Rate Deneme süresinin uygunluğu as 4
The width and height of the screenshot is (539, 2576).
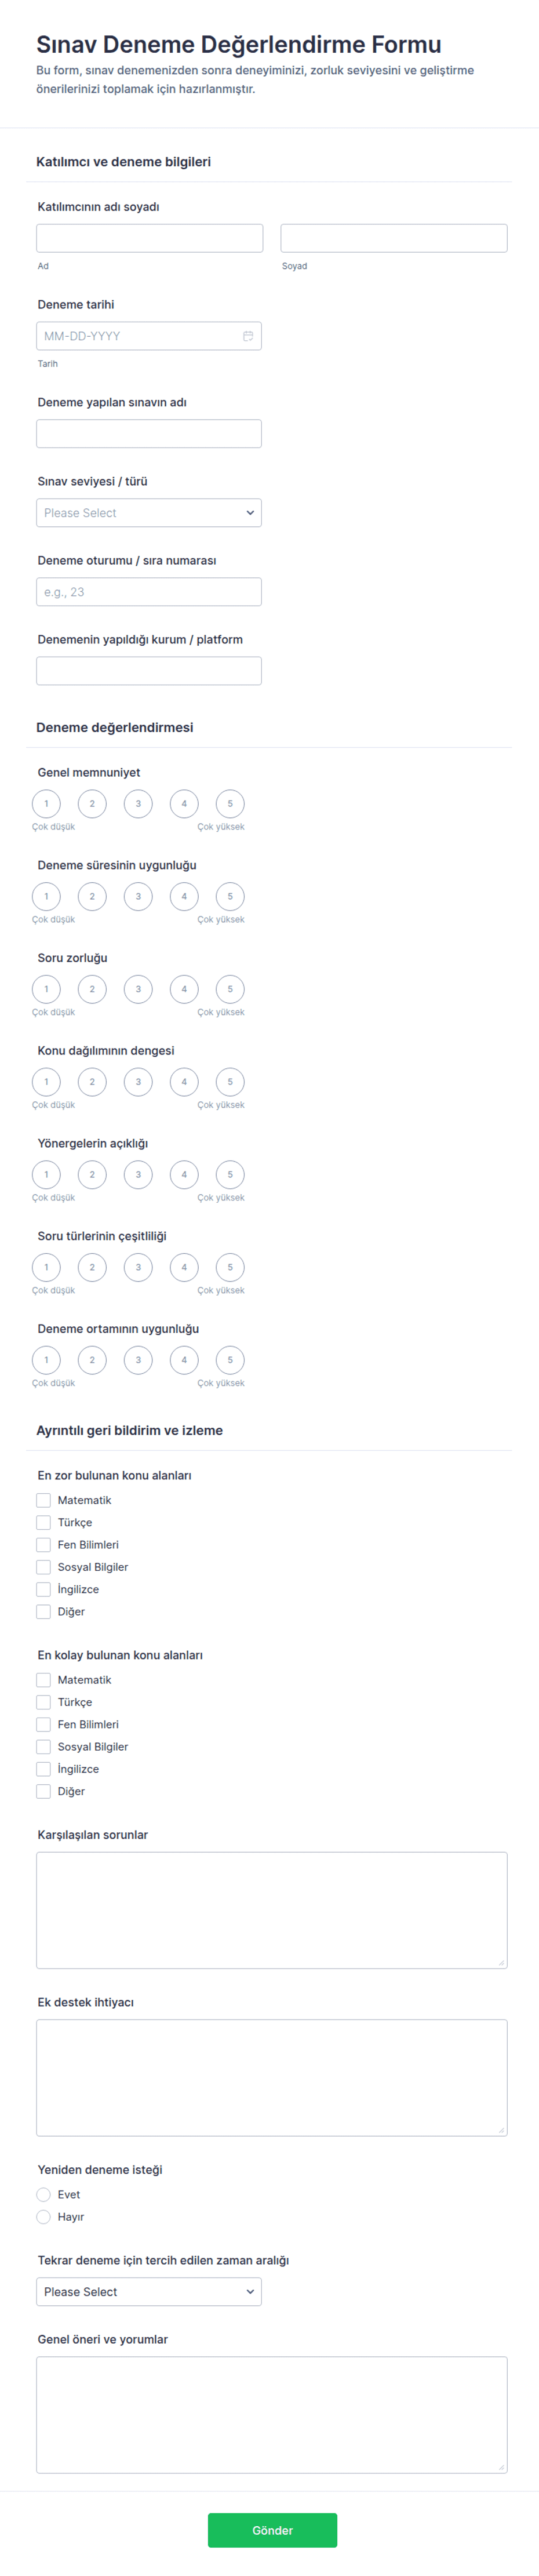[184, 897]
